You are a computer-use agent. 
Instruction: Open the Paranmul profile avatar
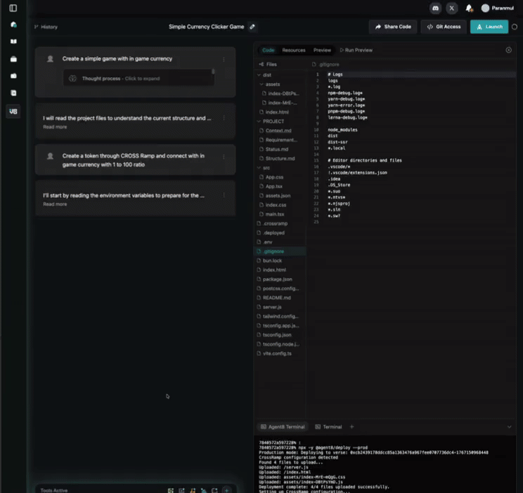pos(485,8)
